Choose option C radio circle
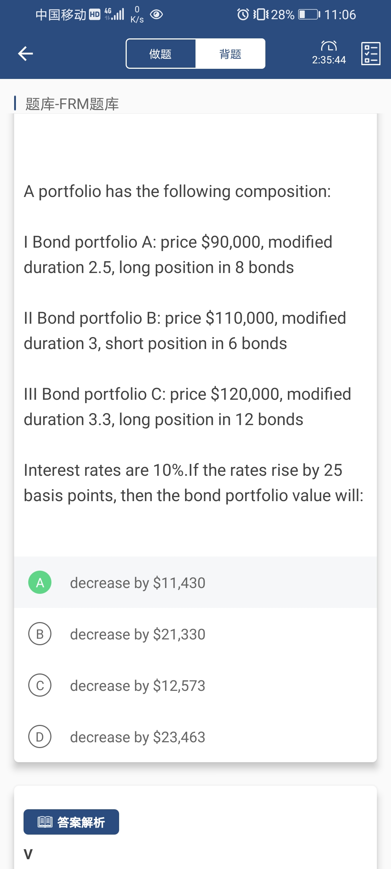The width and height of the screenshot is (391, 869). [x=40, y=685]
